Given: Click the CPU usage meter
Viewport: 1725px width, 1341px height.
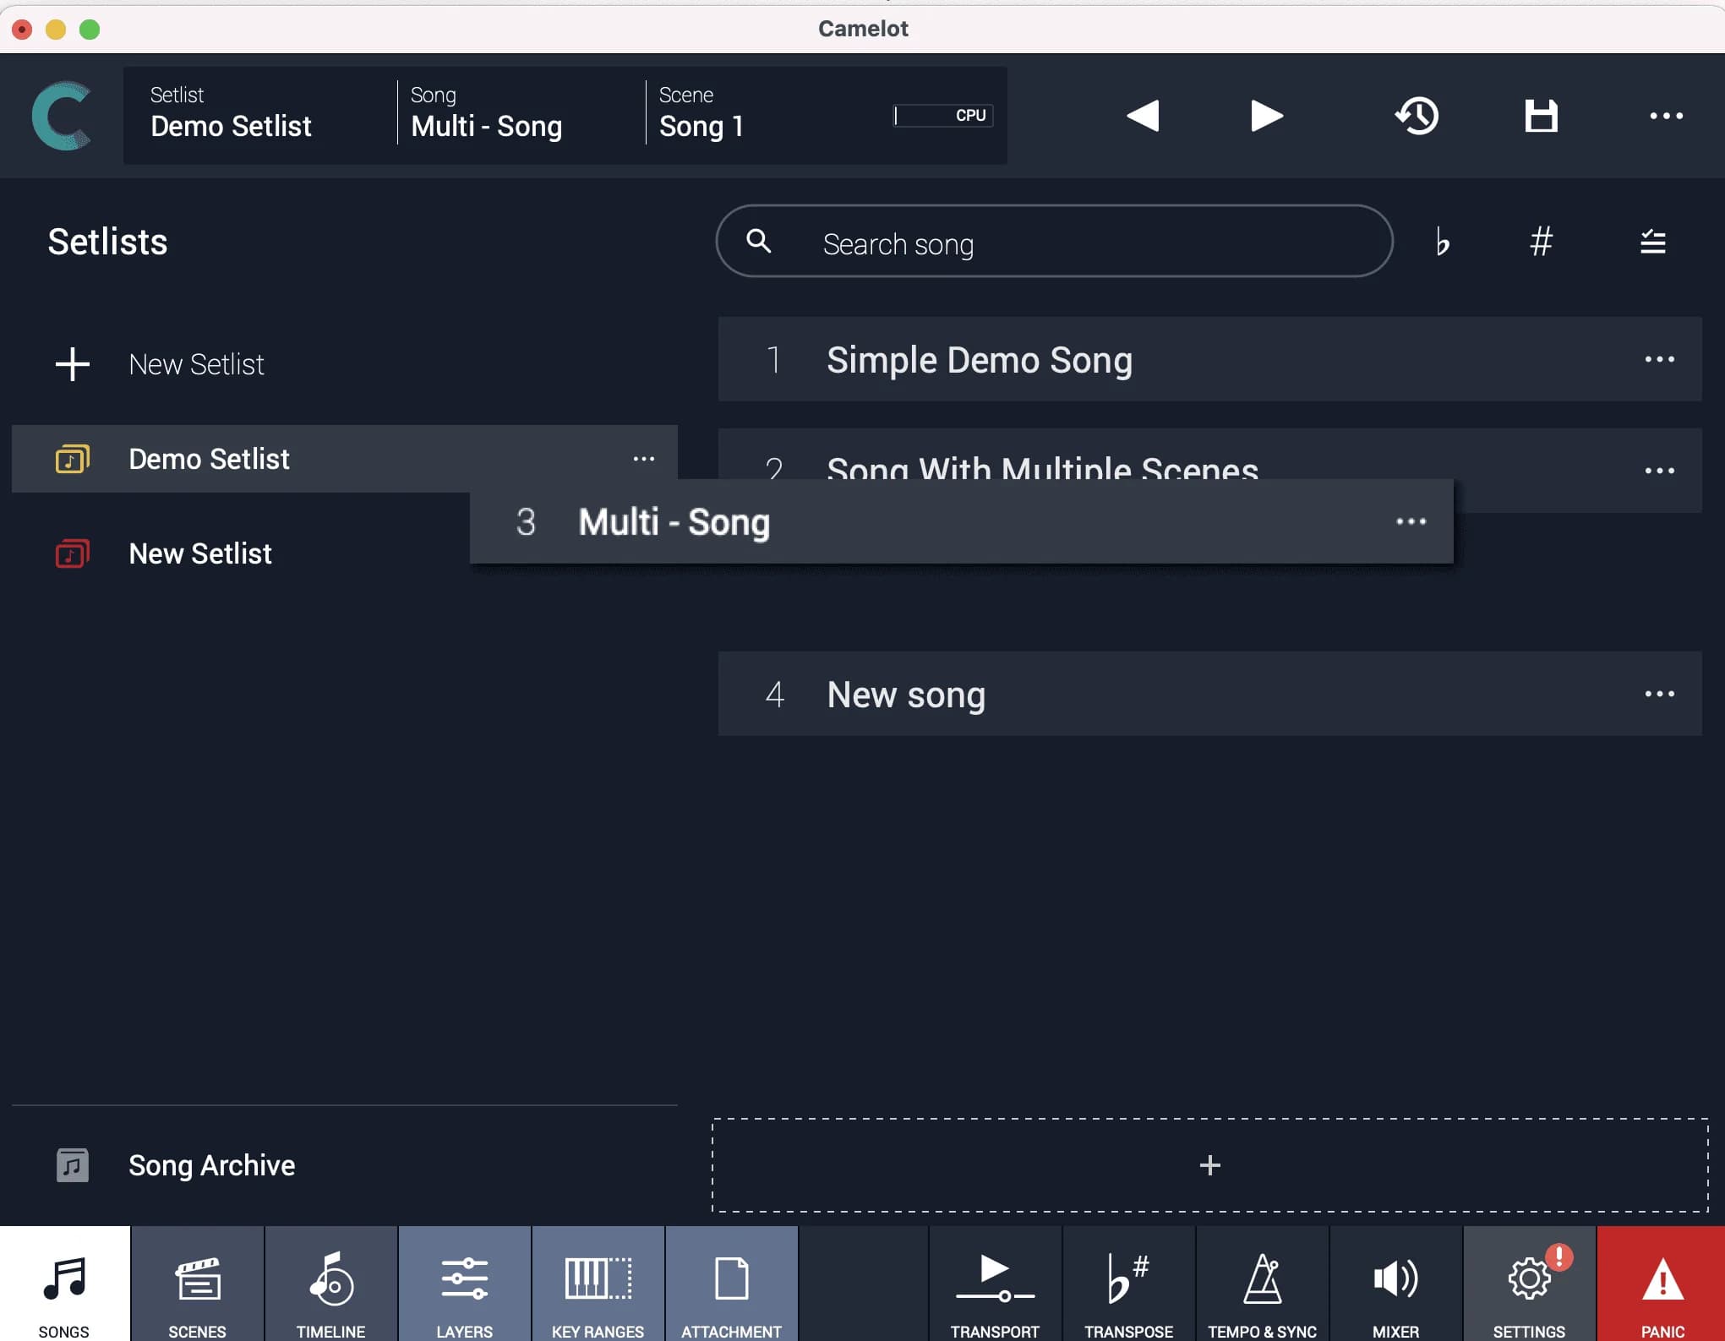Looking at the screenshot, I should click(x=943, y=116).
